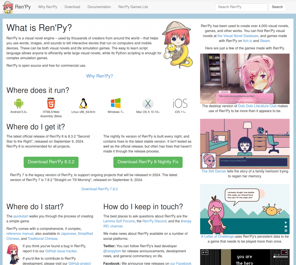Click the 'Where does it run?' heading
This screenshot has height=265, width=296.
tap(38, 90)
